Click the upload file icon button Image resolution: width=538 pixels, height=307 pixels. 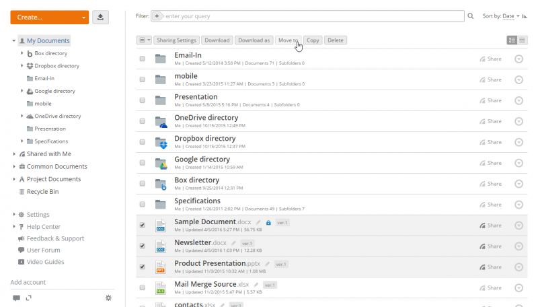(100, 18)
